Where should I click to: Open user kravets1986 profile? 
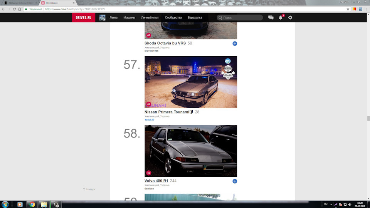tap(151, 51)
